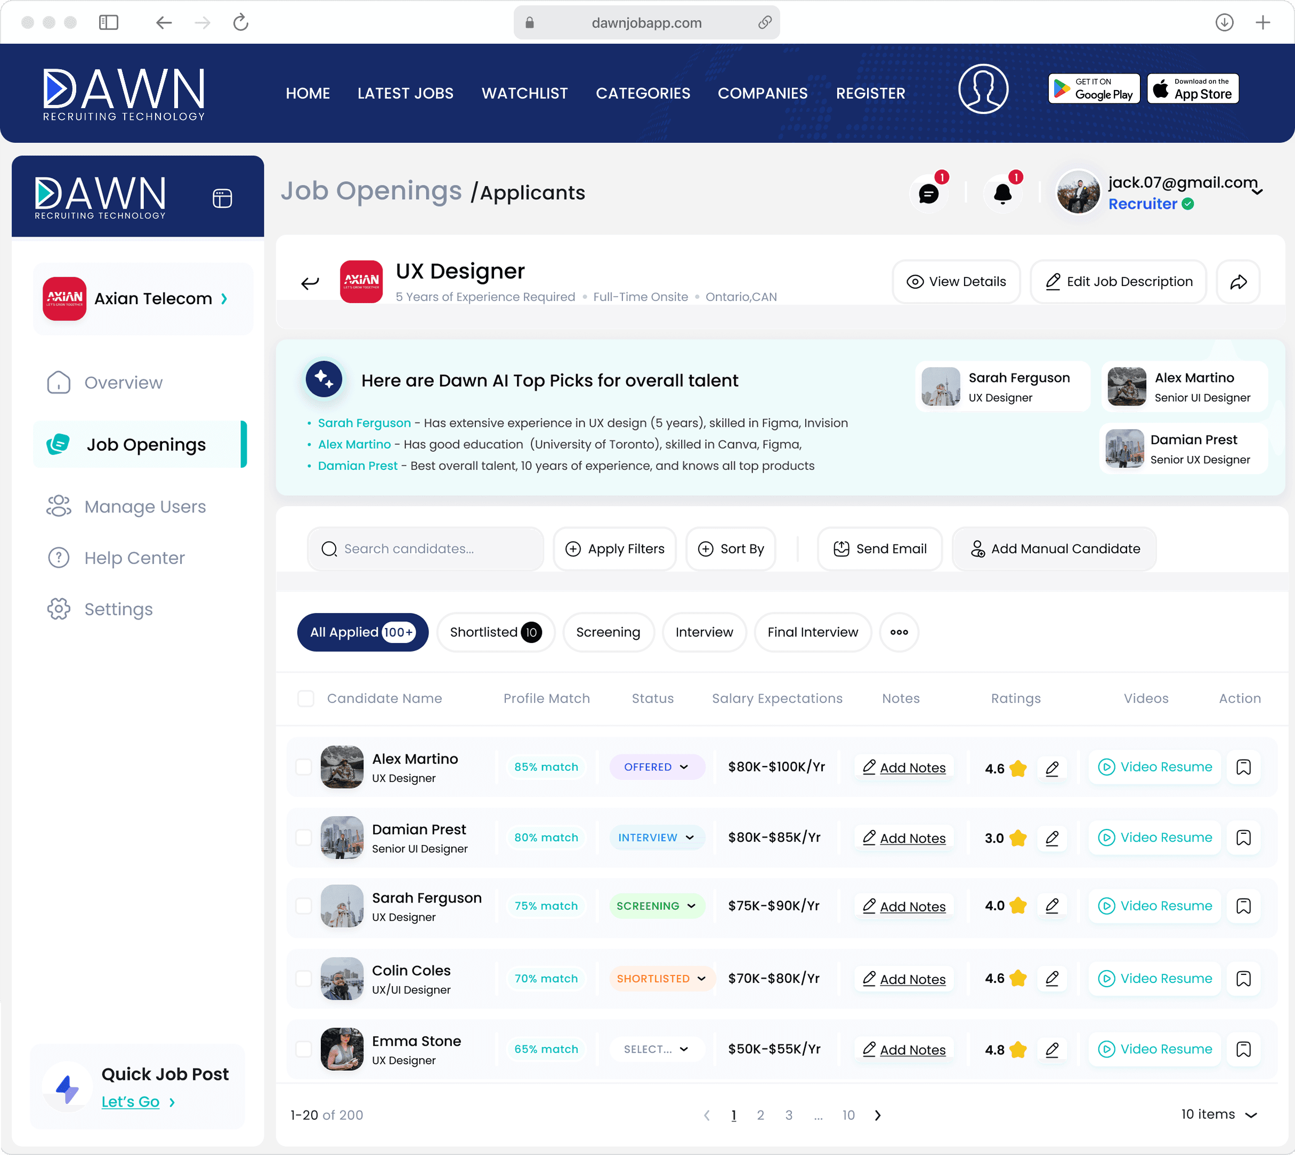Open the COMPANIES navigation menu
The image size is (1295, 1155).
763,93
